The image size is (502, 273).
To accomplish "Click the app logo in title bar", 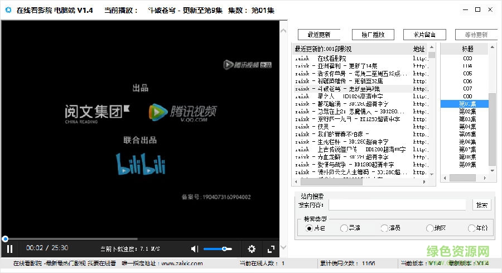I will (8, 10).
